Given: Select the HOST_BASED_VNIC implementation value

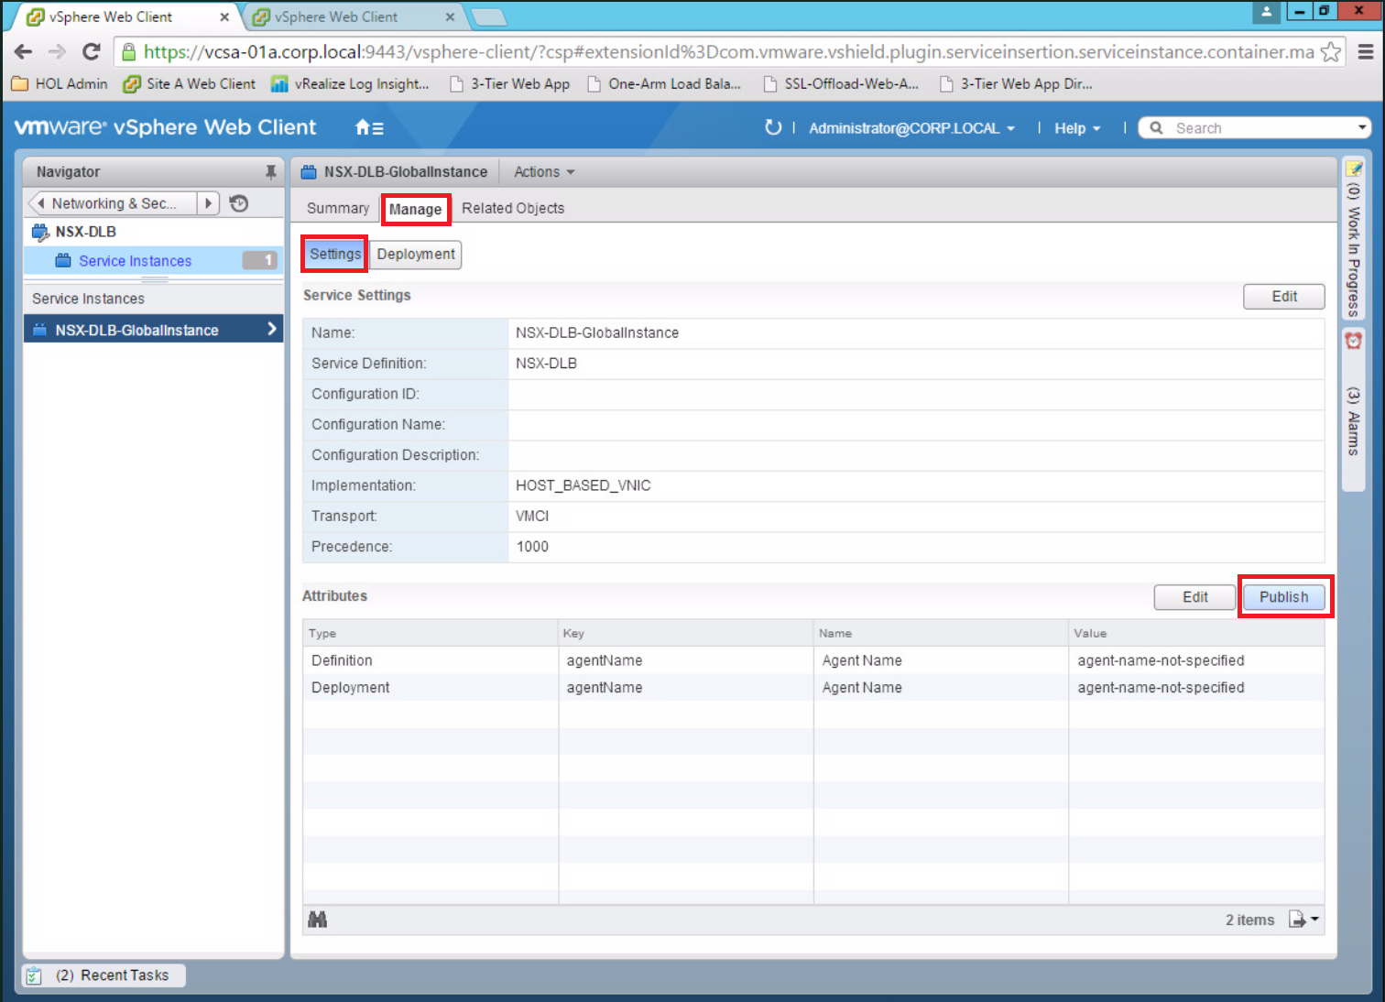Looking at the screenshot, I should point(583,485).
